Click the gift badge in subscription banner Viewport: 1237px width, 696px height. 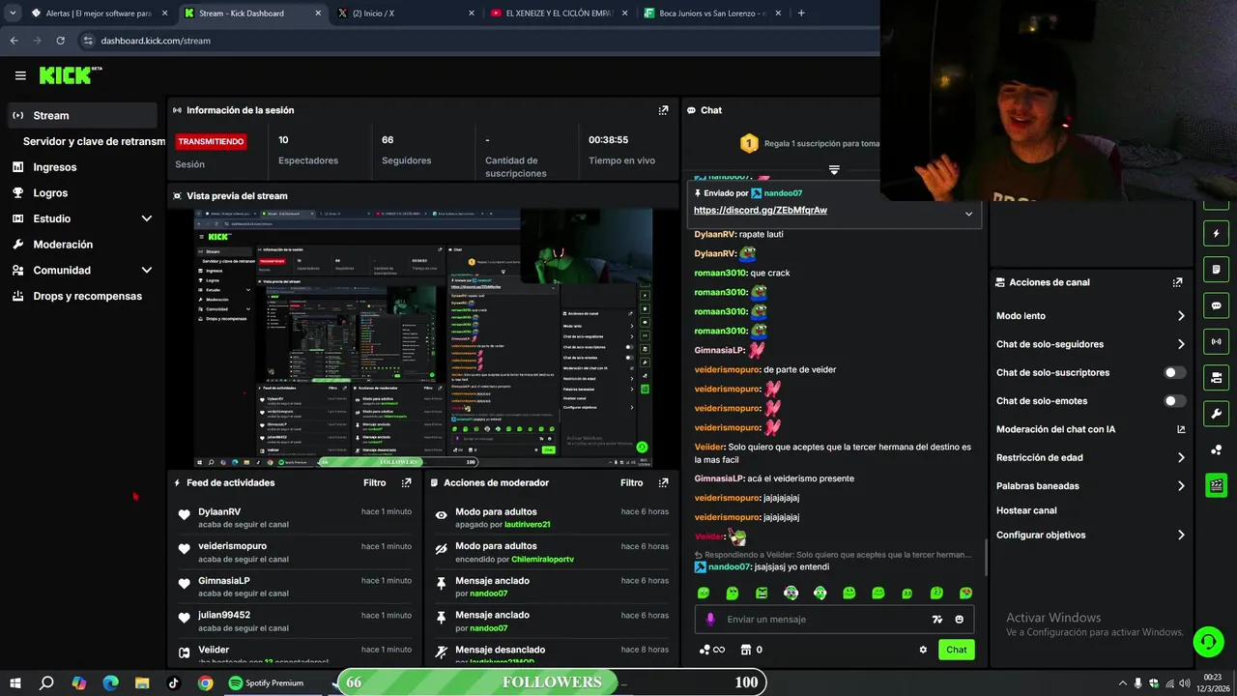749,144
